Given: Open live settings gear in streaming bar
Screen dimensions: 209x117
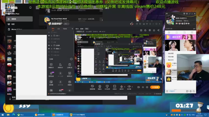Looking at the screenshot, I should click(x=147, y=87).
